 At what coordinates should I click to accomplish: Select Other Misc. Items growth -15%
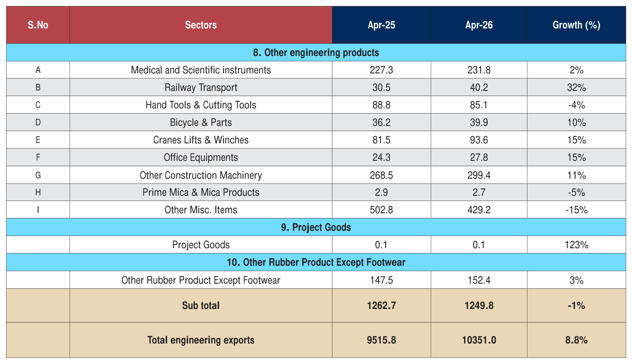(x=576, y=210)
